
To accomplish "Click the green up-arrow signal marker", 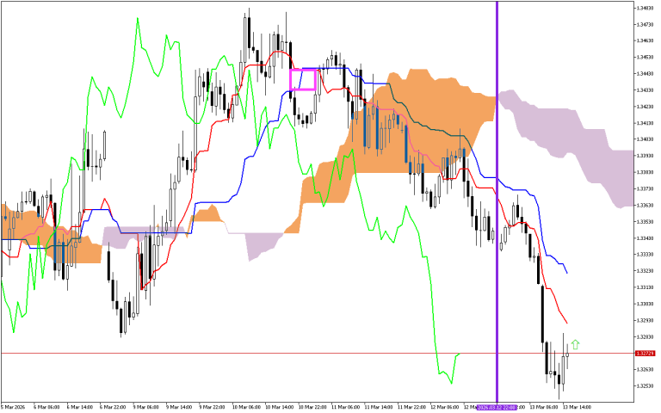I will [575, 344].
